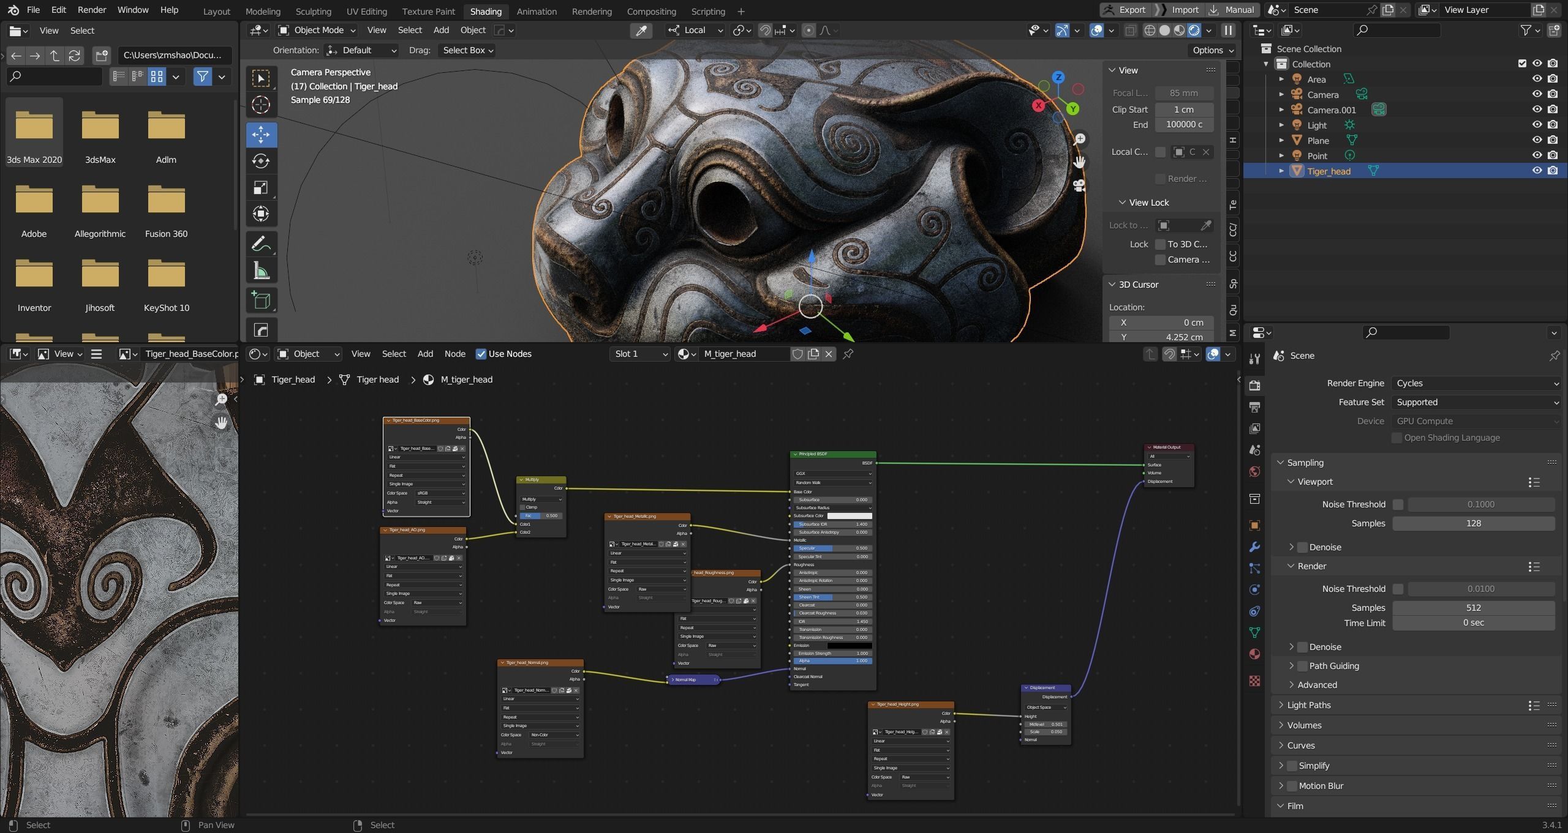Select the Move tool in viewport toolbar
Image resolution: width=1568 pixels, height=833 pixels.
tap(261, 134)
